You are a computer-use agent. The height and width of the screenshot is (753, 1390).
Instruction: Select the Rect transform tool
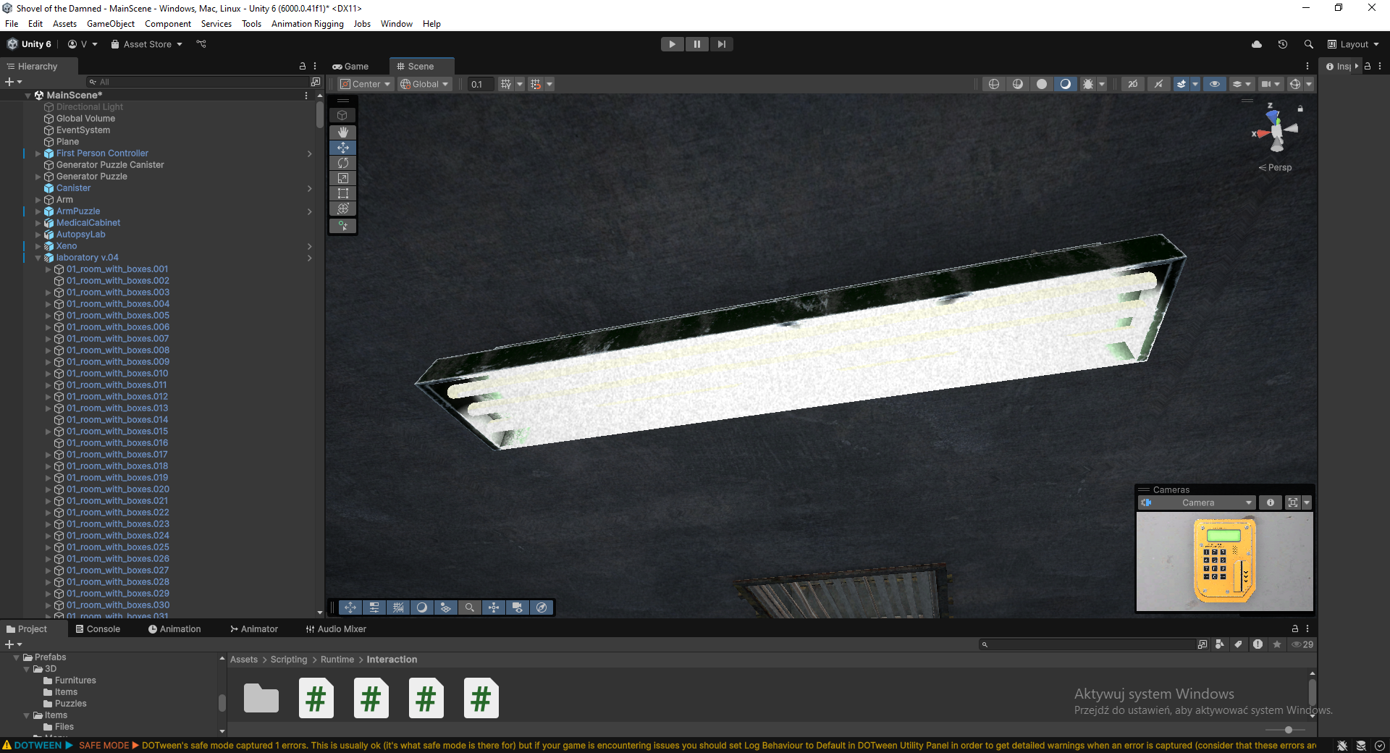[343, 193]
